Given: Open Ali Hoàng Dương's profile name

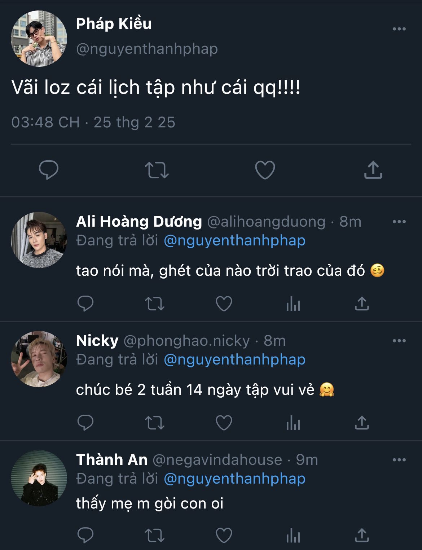Looking at the screenshot, I should tap(139, 222).
